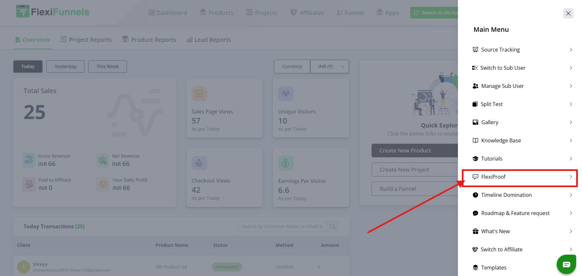The width and height of the screenshot is (582, 276).
Task: Click the FlexiProof chat bubble icon
Action: pyautogui.click(x=475, y=177)
